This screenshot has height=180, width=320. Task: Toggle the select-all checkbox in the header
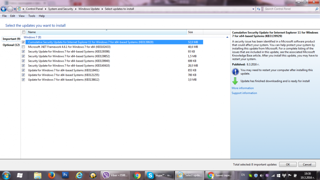[24, 32]
